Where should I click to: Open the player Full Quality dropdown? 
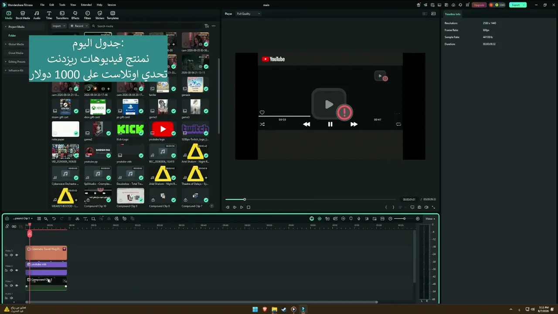248,14
